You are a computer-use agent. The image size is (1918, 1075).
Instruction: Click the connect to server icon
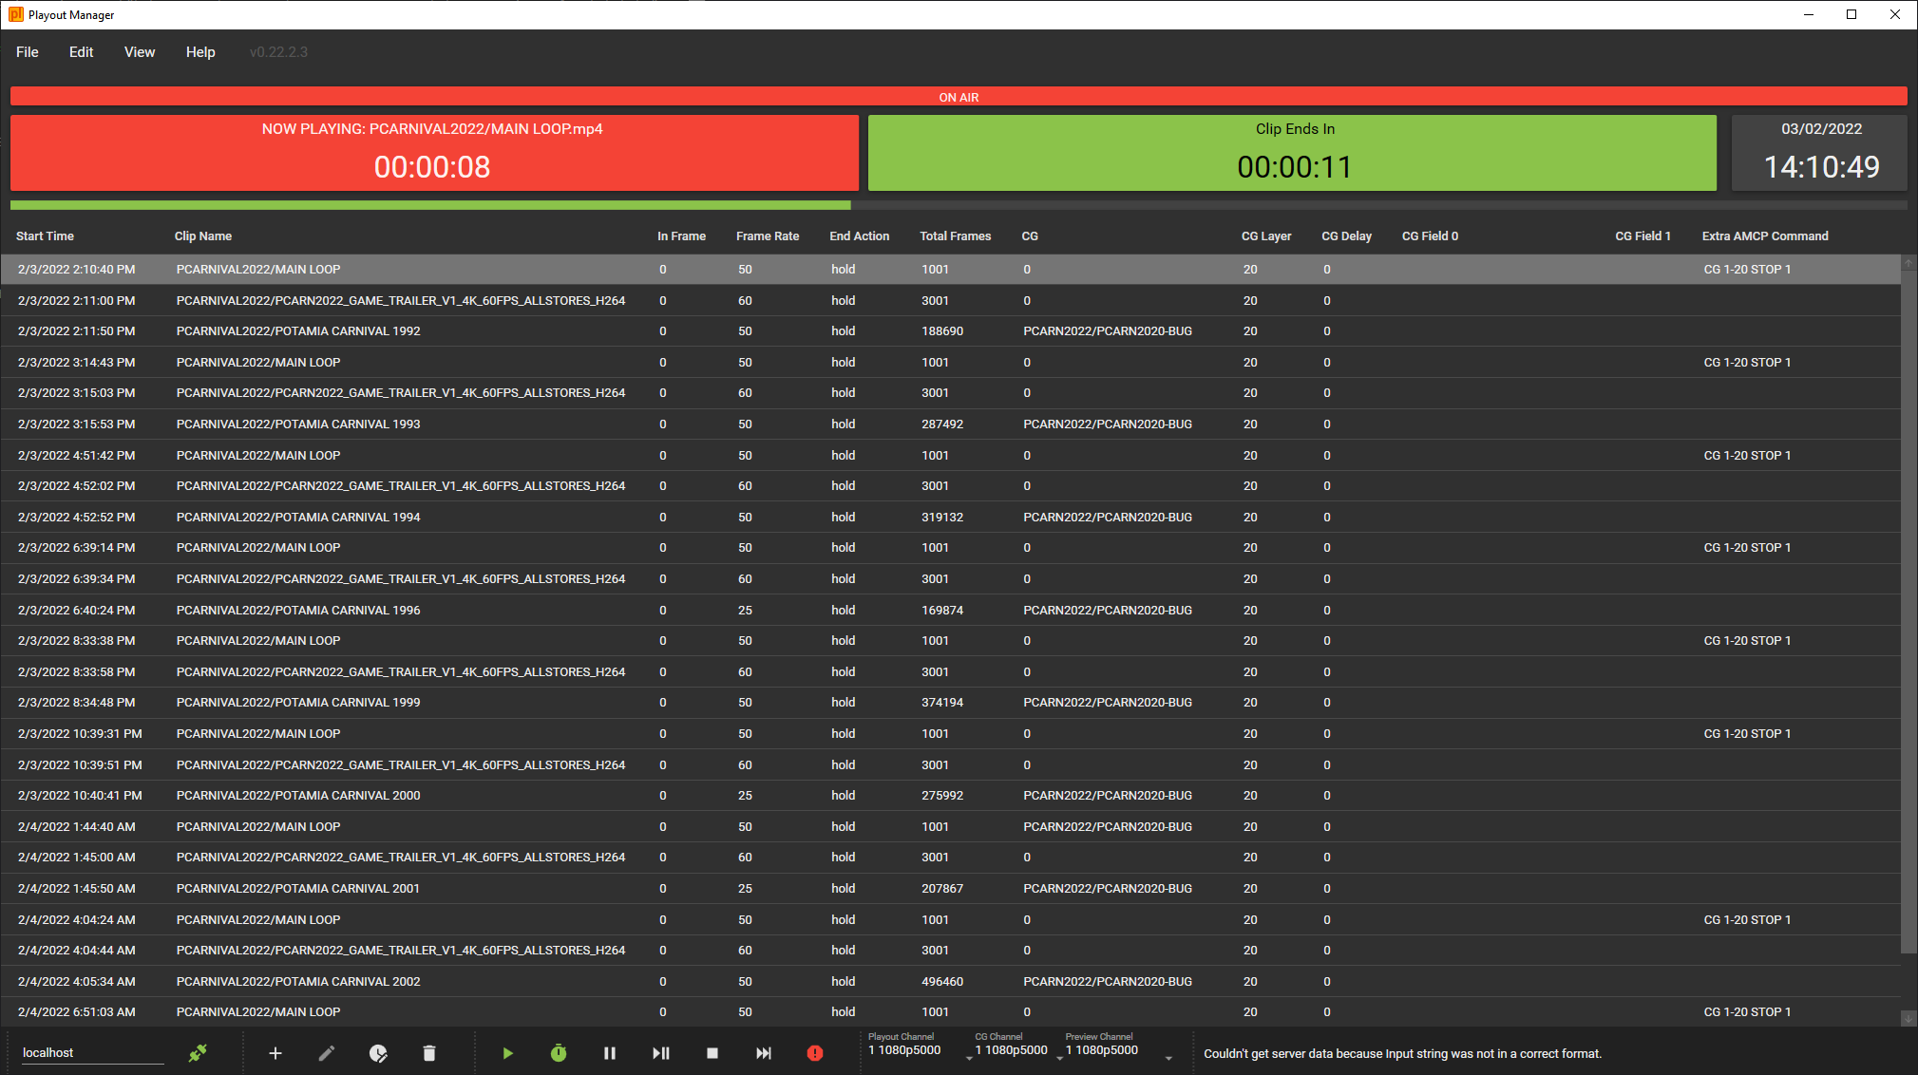click(199, 1052)
